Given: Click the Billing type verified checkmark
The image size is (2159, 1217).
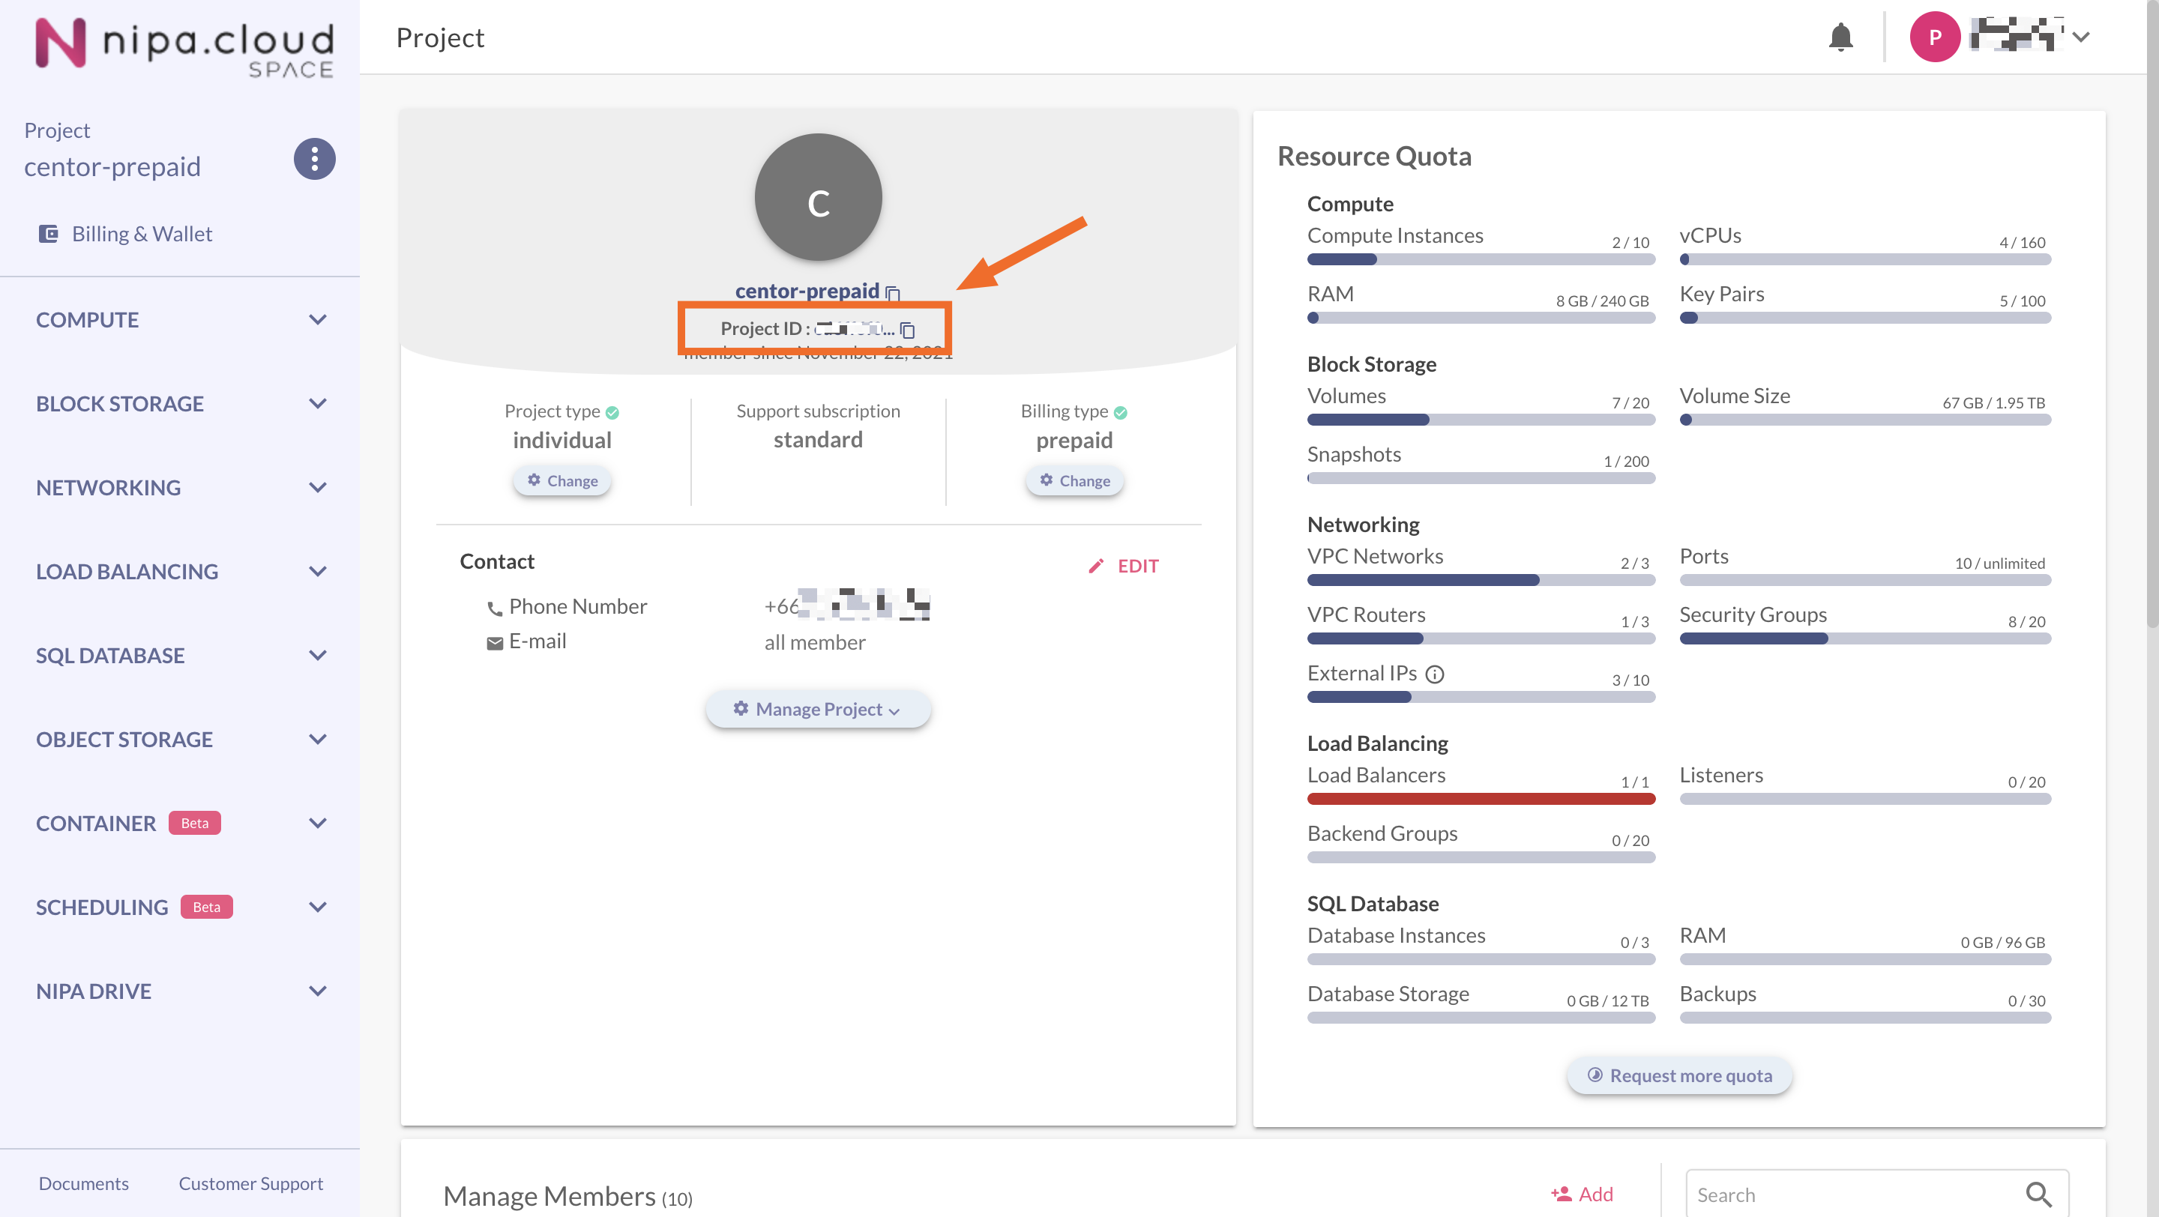Looking at the screenshot, I should click(x=1121, y=412).
